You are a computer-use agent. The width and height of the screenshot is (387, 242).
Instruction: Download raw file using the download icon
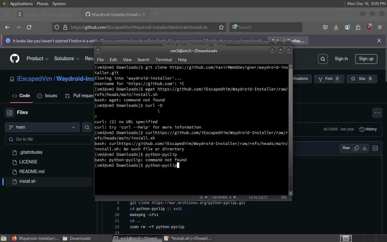click(x=365, y=148)
